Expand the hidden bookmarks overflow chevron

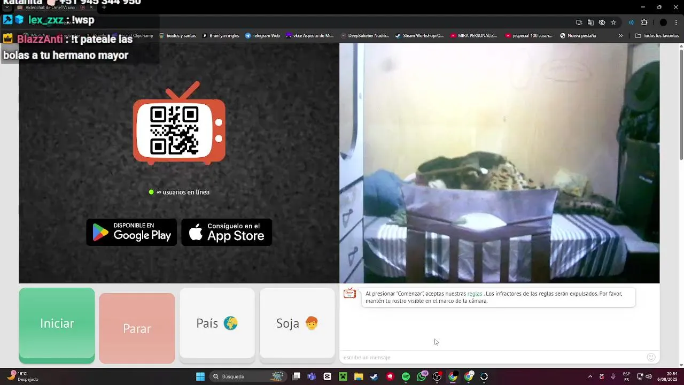[621, 36]
